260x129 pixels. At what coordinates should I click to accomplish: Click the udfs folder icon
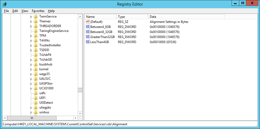pos(36,93)
